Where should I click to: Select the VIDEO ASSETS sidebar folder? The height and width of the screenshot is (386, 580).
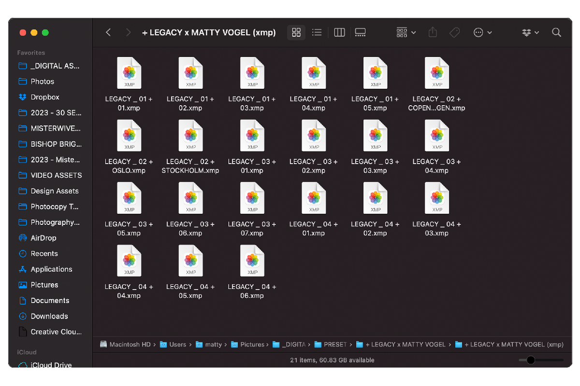[x=56, y=175]
